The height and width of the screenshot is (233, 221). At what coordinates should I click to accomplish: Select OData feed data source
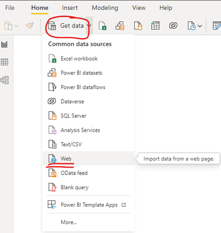(x=88, y=173)
